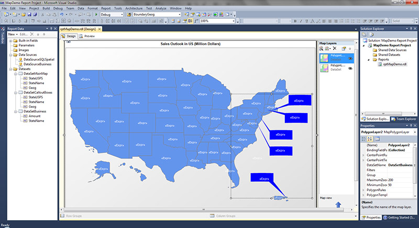Select DataSetCalloutBoxes dataset
Image resolution: width=419 pixels, height=228 pixels.
(38, 92)
